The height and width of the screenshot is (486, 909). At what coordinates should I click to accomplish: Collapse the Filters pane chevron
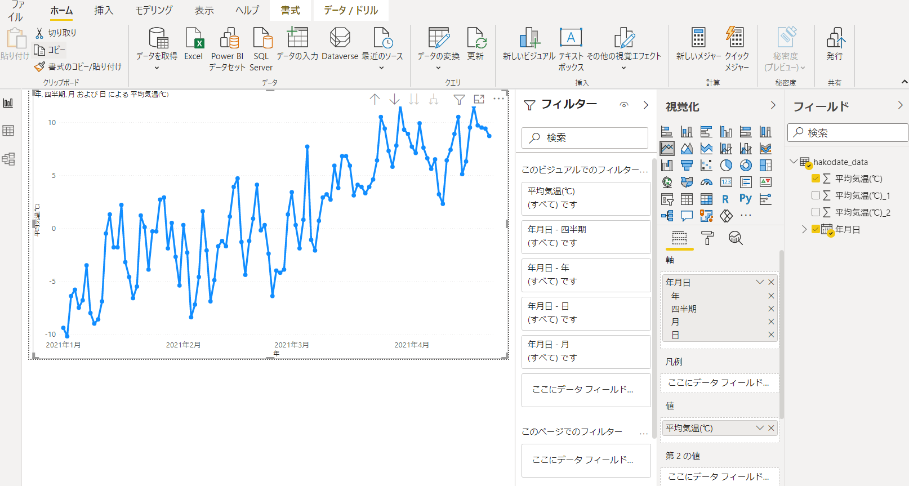[x=646, y=105]
